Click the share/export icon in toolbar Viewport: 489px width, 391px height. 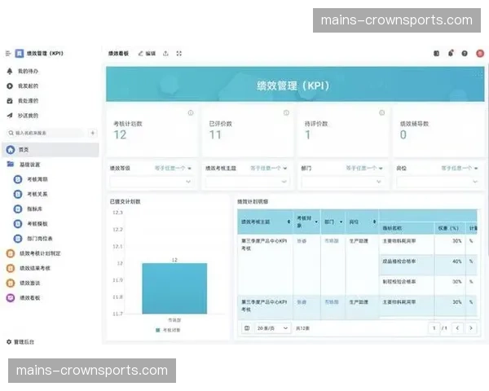165,54
